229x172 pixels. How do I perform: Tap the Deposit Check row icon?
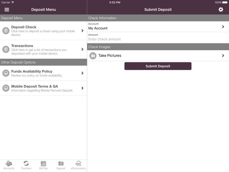coord(6,31)
